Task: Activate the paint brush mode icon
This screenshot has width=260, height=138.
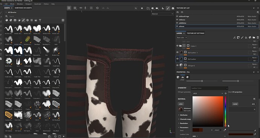Action: [168, 8]
